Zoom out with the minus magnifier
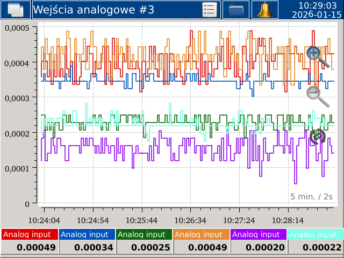344x258 pixels. pos(317,95)
